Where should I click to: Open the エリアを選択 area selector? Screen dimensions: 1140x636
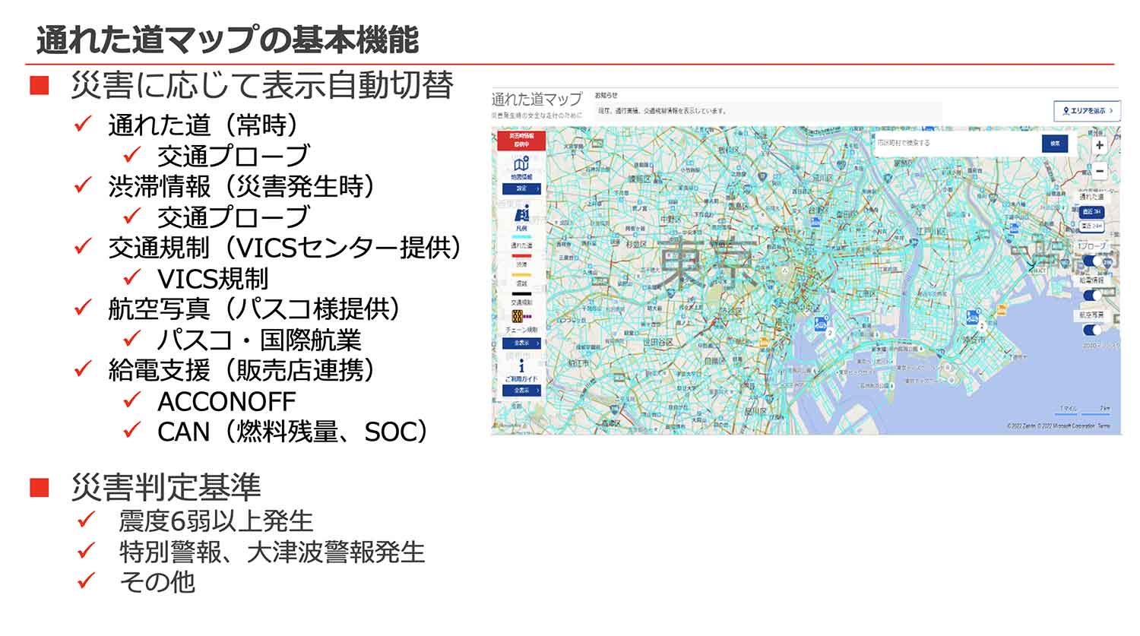tap(1087, 111)
